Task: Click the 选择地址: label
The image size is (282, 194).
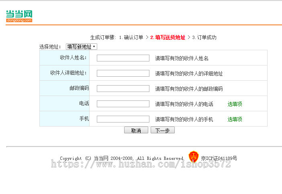Action: (50, 47)
